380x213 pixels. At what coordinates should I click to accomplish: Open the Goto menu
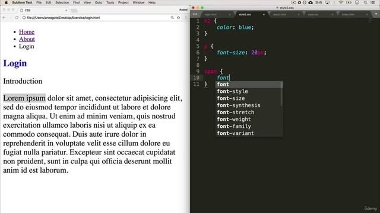tap(99, 2)
